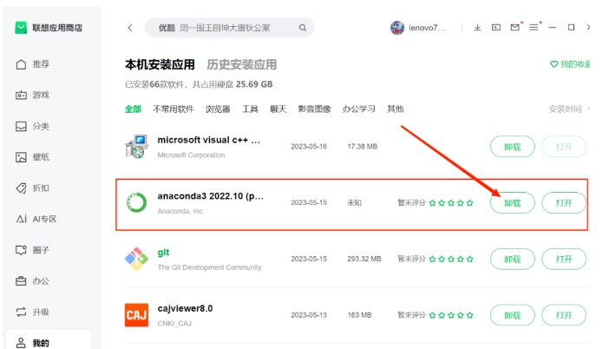Click the 2023-05-13 install date of cajviewer

[309, 315]
